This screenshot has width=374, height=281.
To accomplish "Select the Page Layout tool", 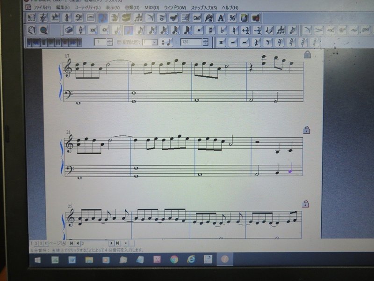I will (244, 18).
